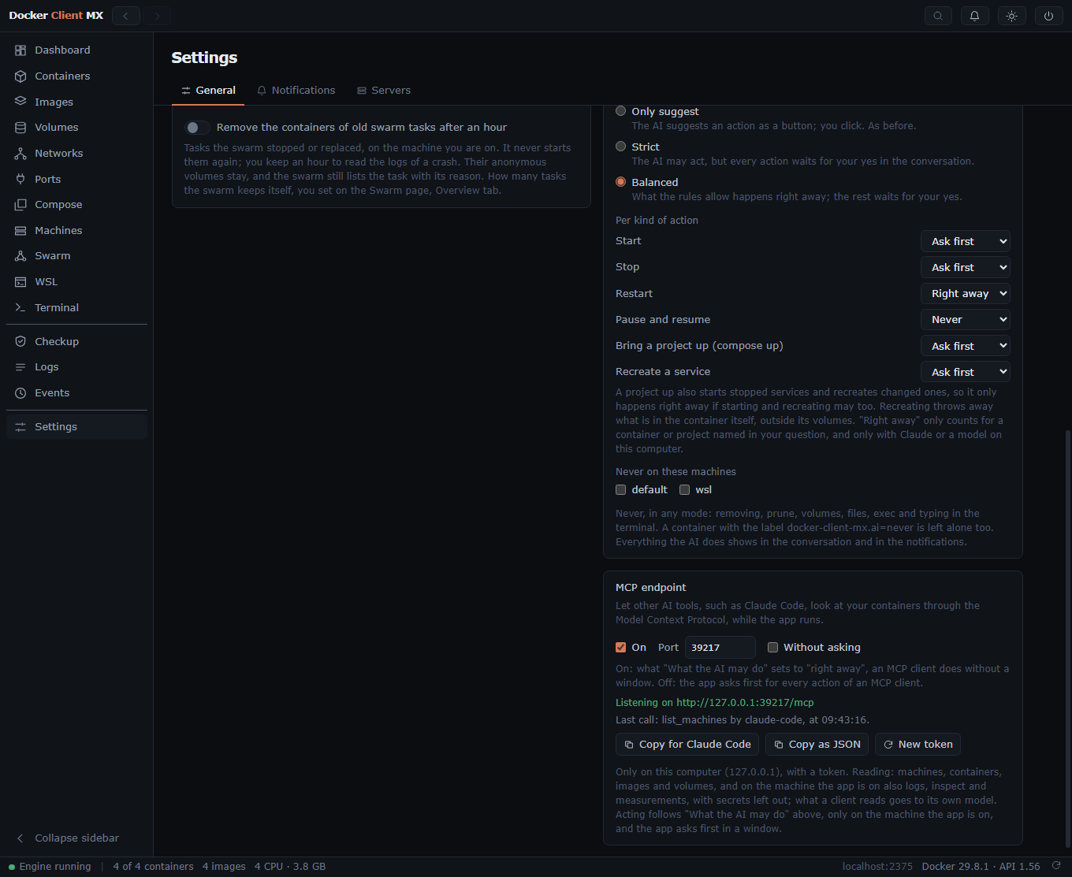The image size is (1072, 877).
Task: Uncheck the MCP endpoint On checkbox
Action: click(x=621, y=648)
